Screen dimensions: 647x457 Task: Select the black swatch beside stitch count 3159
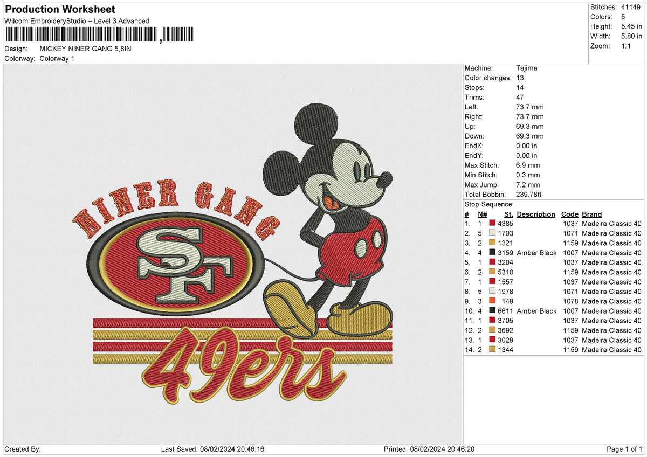[492, 252]
